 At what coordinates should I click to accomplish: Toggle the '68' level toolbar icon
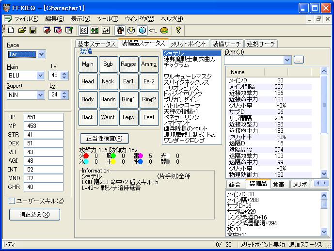(83, 31)
